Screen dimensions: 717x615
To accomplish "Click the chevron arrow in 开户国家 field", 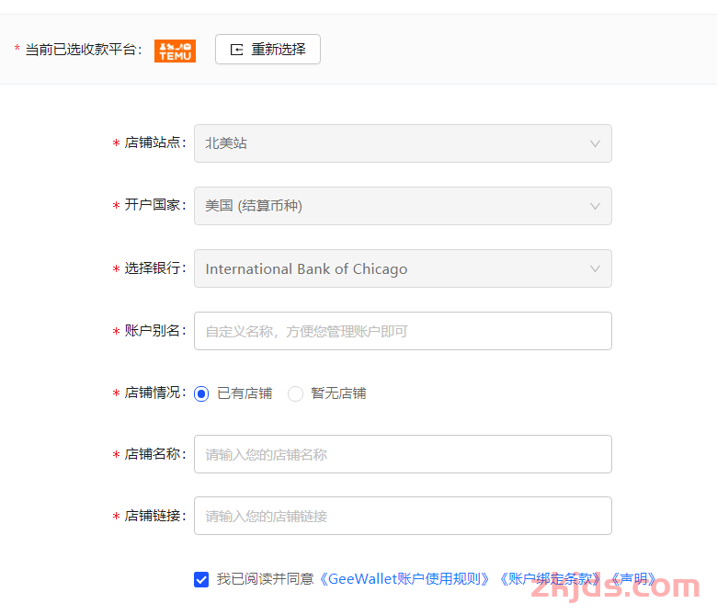I will [595, 206].
